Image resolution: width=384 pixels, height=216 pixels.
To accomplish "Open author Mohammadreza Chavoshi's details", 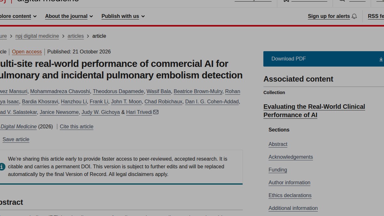I will [60, 92].
